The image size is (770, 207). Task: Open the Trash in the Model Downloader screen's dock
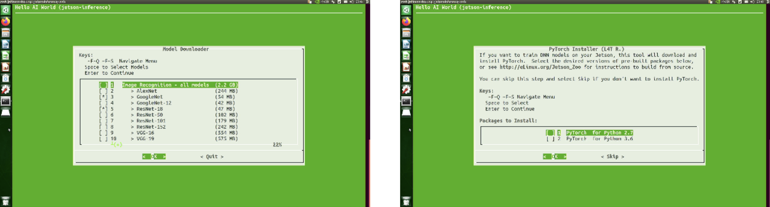pos(6,201)
